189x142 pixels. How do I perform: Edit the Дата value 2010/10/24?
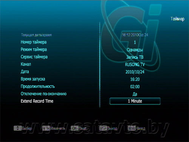point(135,72)
